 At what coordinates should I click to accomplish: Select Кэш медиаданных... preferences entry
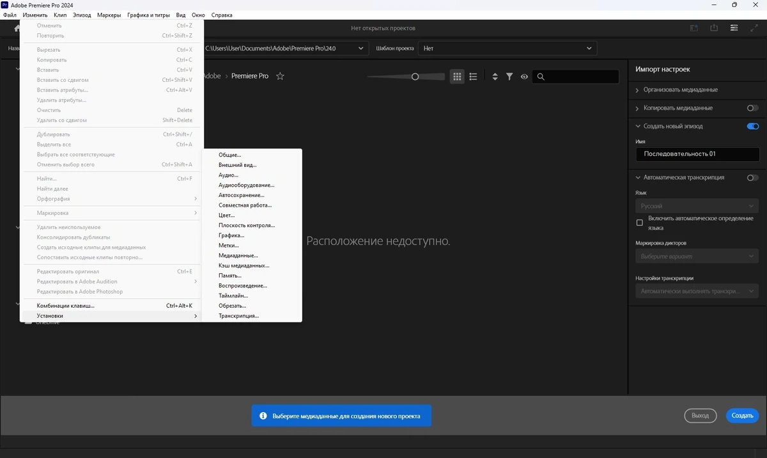point(252,265)
